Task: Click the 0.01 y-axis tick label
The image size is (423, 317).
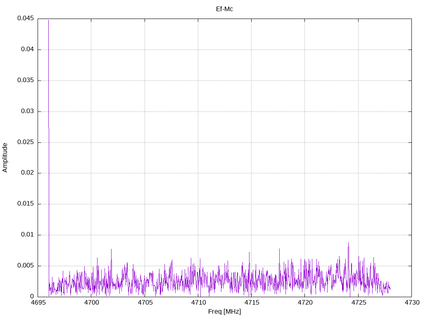Action: click(27, 235)
